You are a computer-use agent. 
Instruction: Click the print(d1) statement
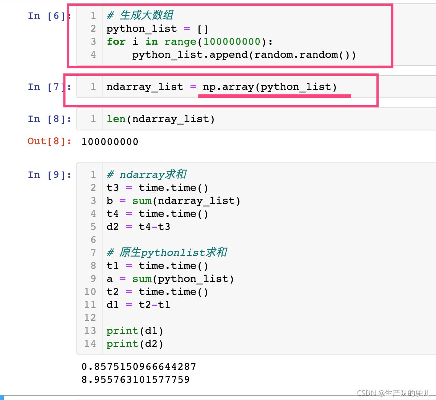click(135, 331)
